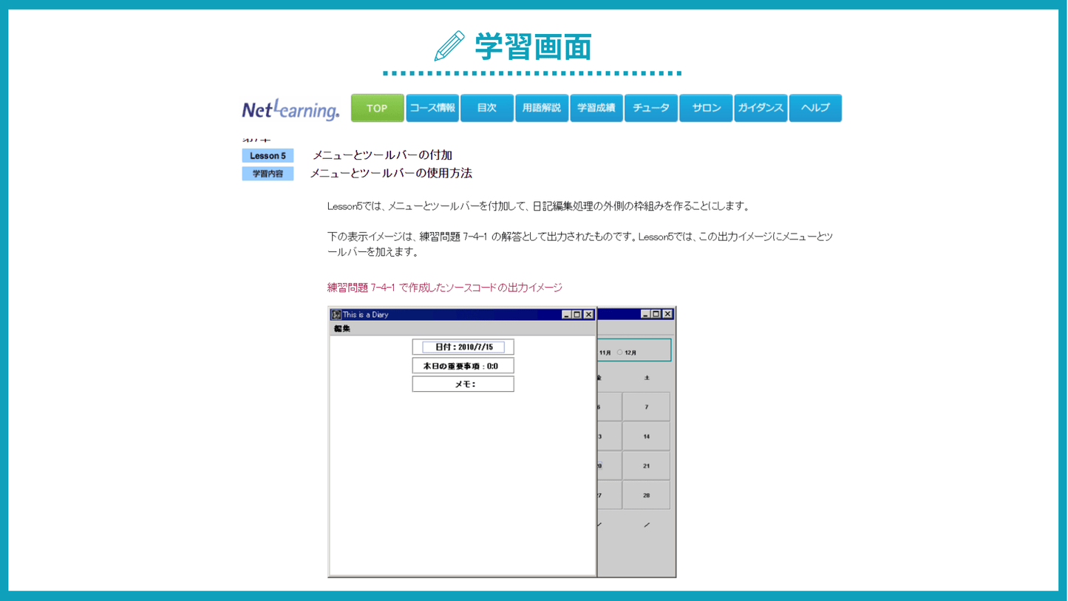Click calendar day 14 button

click(x=646, y=436)
